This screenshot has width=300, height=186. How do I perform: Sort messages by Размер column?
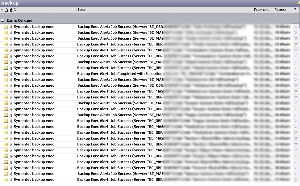[283, 10]
